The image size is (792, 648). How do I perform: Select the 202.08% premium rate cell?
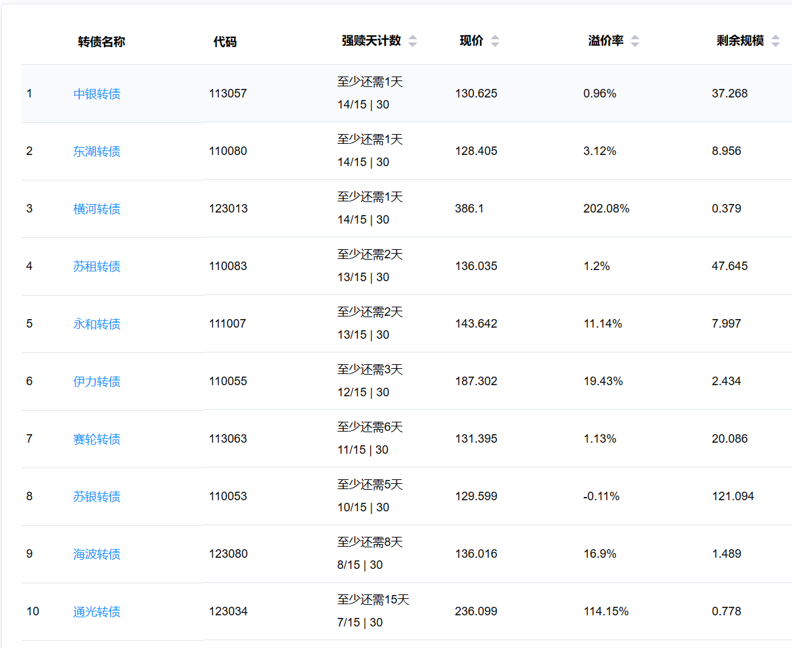tap(606, 209)
